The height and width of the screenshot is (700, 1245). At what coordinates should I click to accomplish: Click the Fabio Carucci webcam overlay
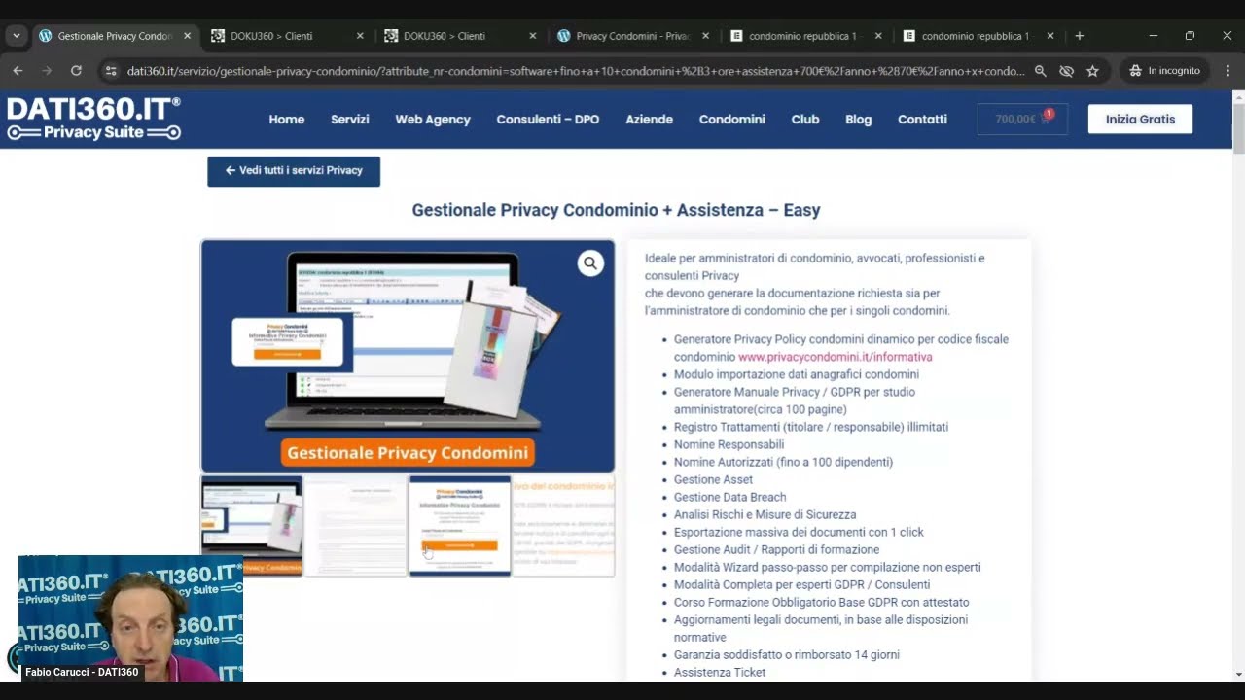pos(130,618)
